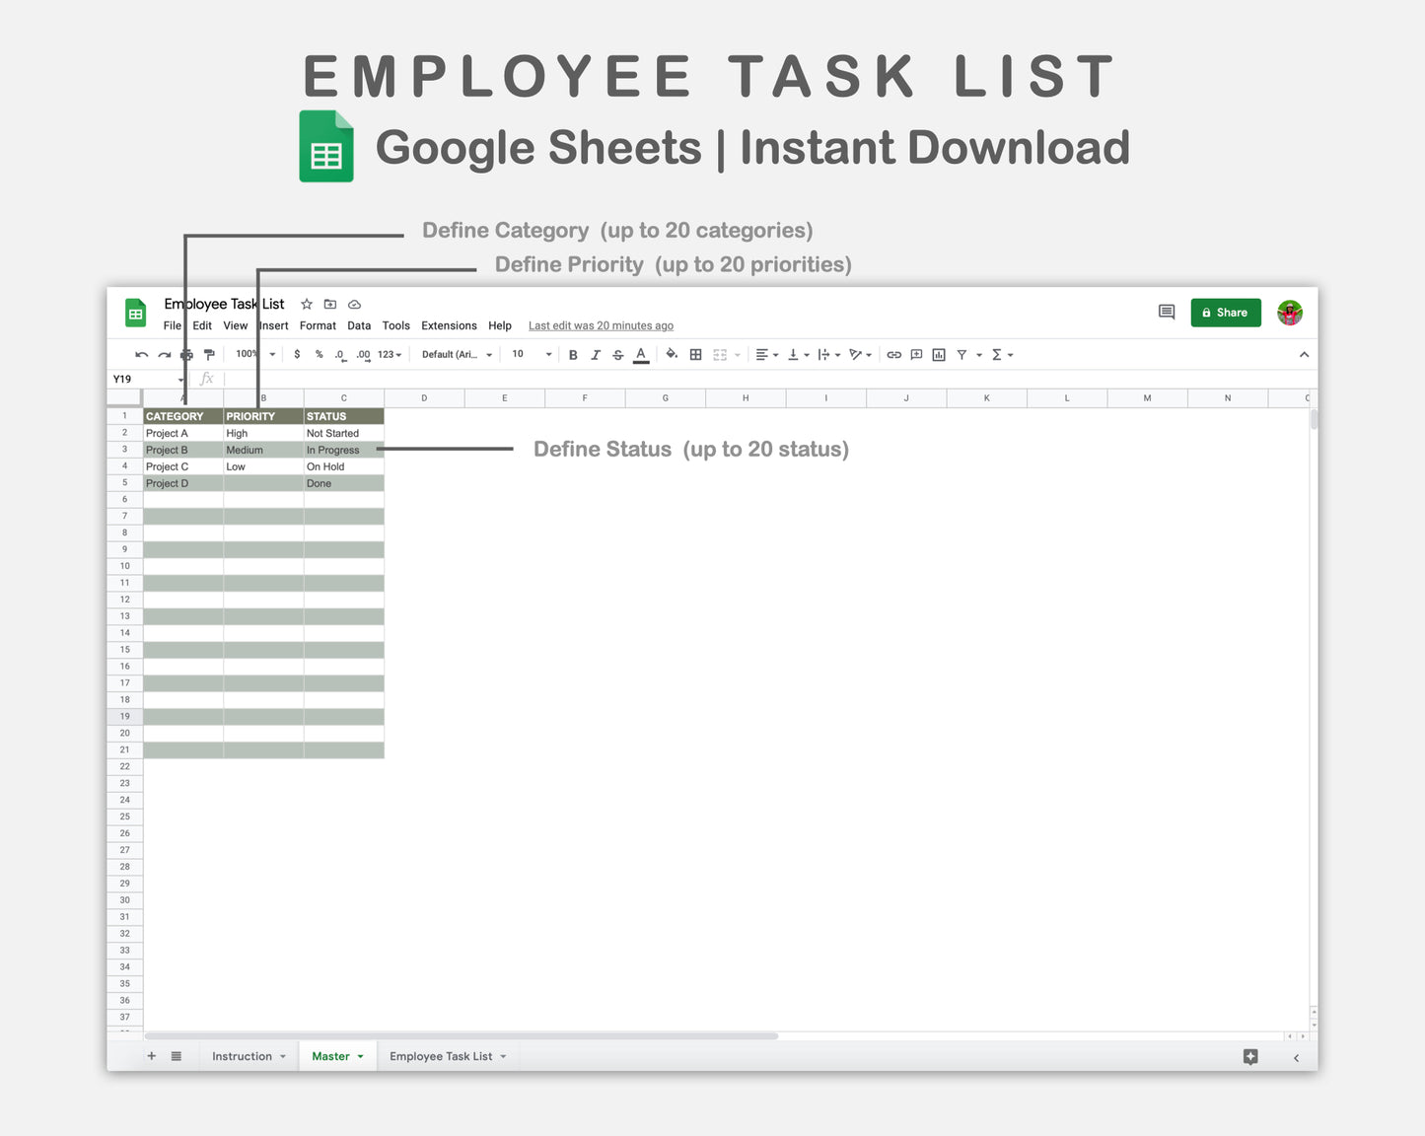This screenshot has width=1425, height=1136.
Task: Open the text color picker
Action: [641, 354]
